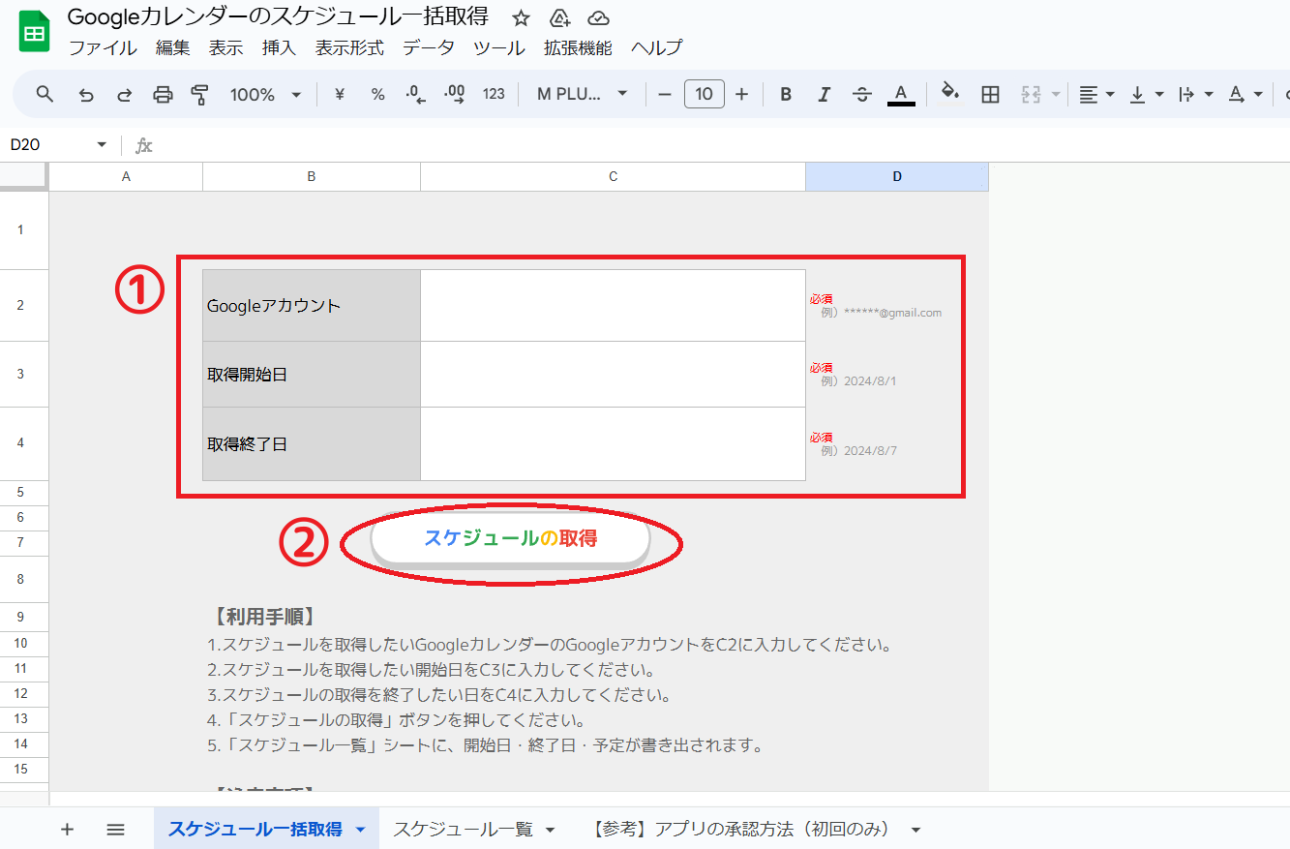Click the name box showing D20
The width and height of the screenshot is (1290, 849).
click(48, 145)
